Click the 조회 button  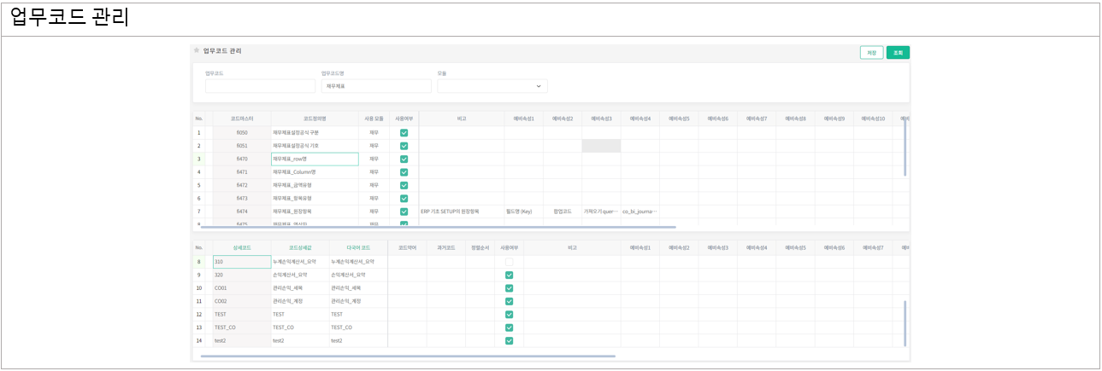click(898, 53)
